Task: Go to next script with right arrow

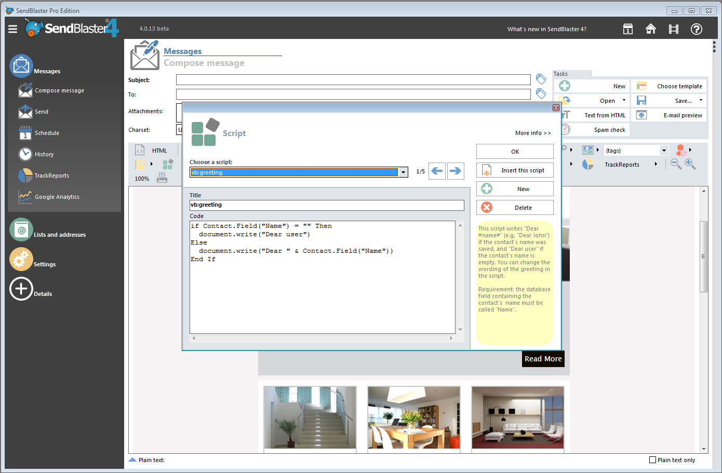Action: click(x=456, y=171)
